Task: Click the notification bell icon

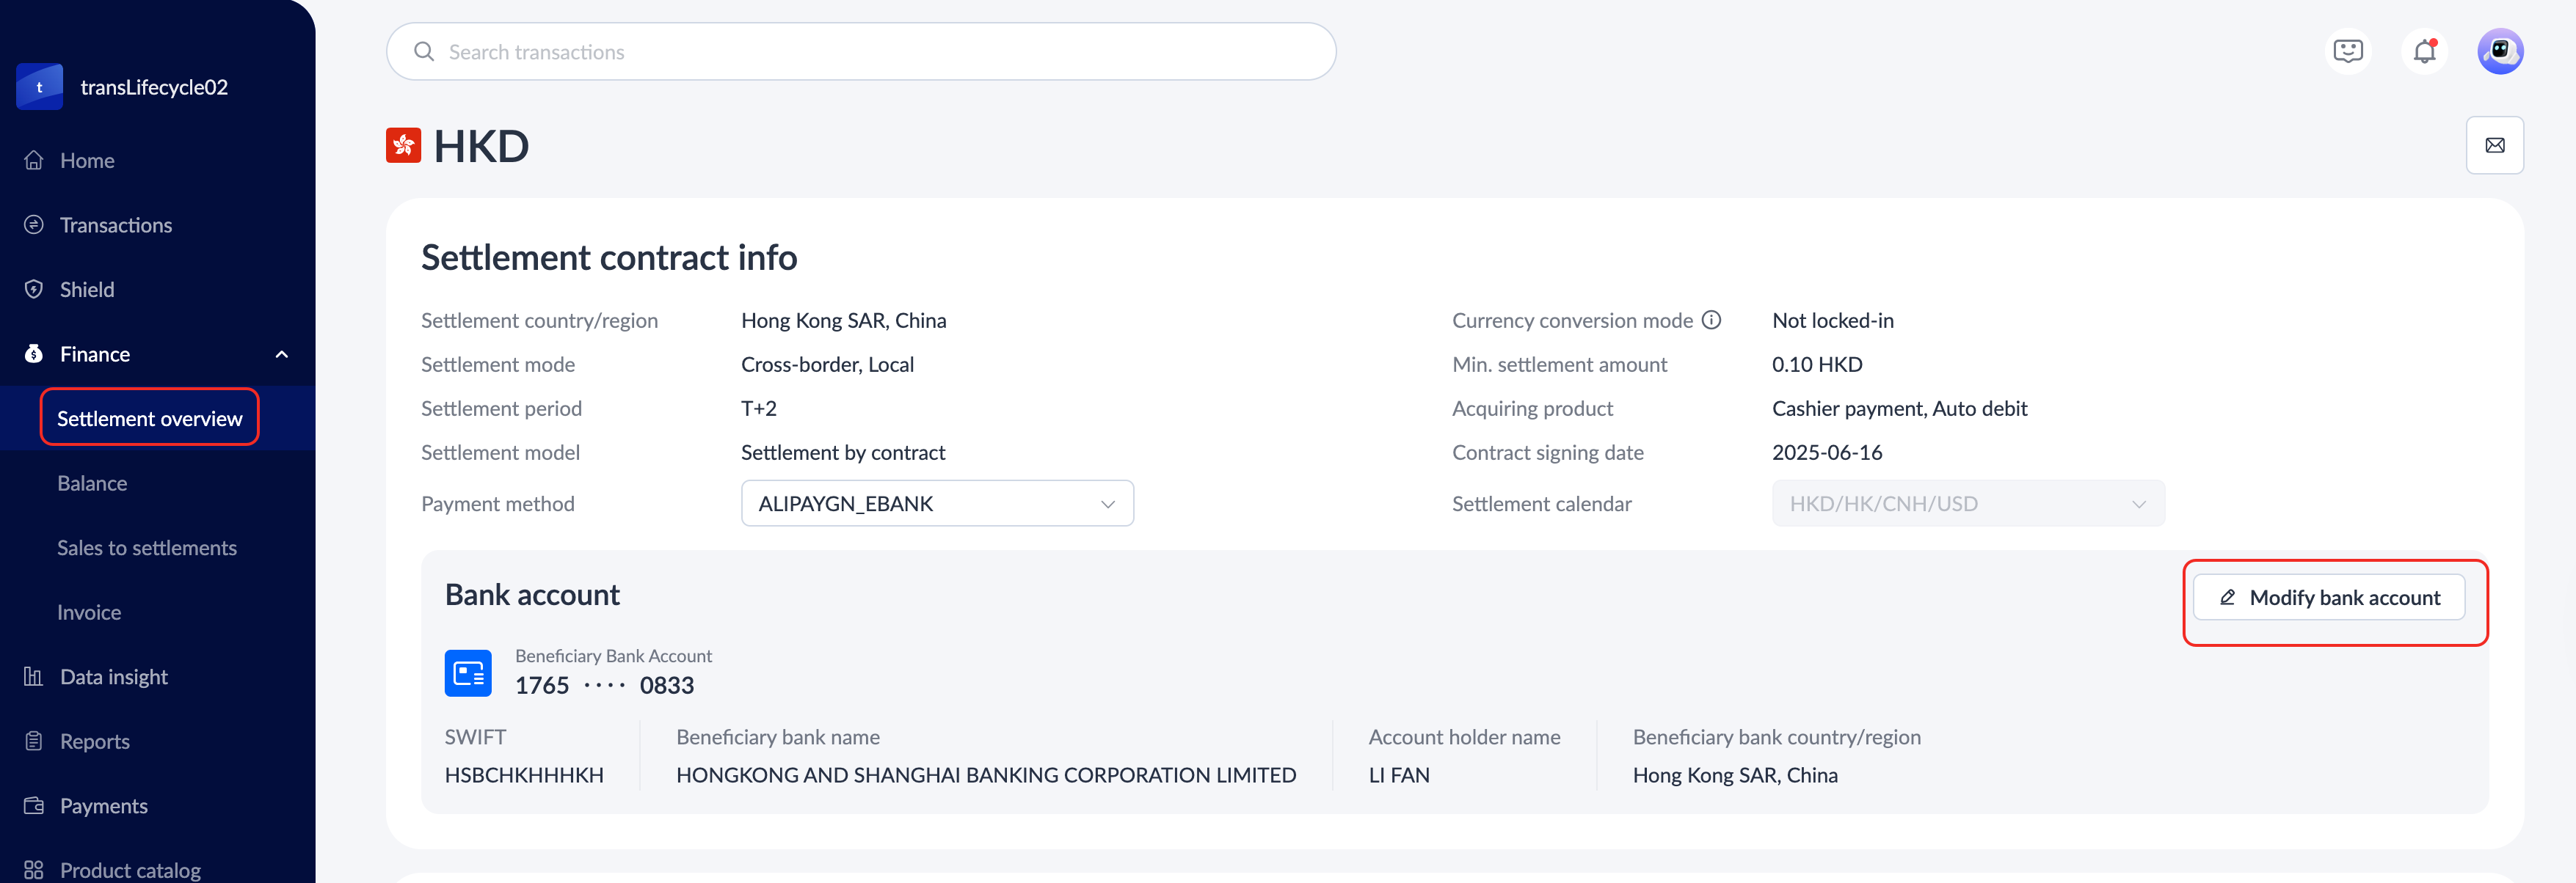Action: click(x=2424, y=52)
